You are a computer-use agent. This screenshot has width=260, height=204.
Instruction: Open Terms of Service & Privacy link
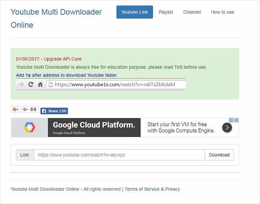click(152, 189)
